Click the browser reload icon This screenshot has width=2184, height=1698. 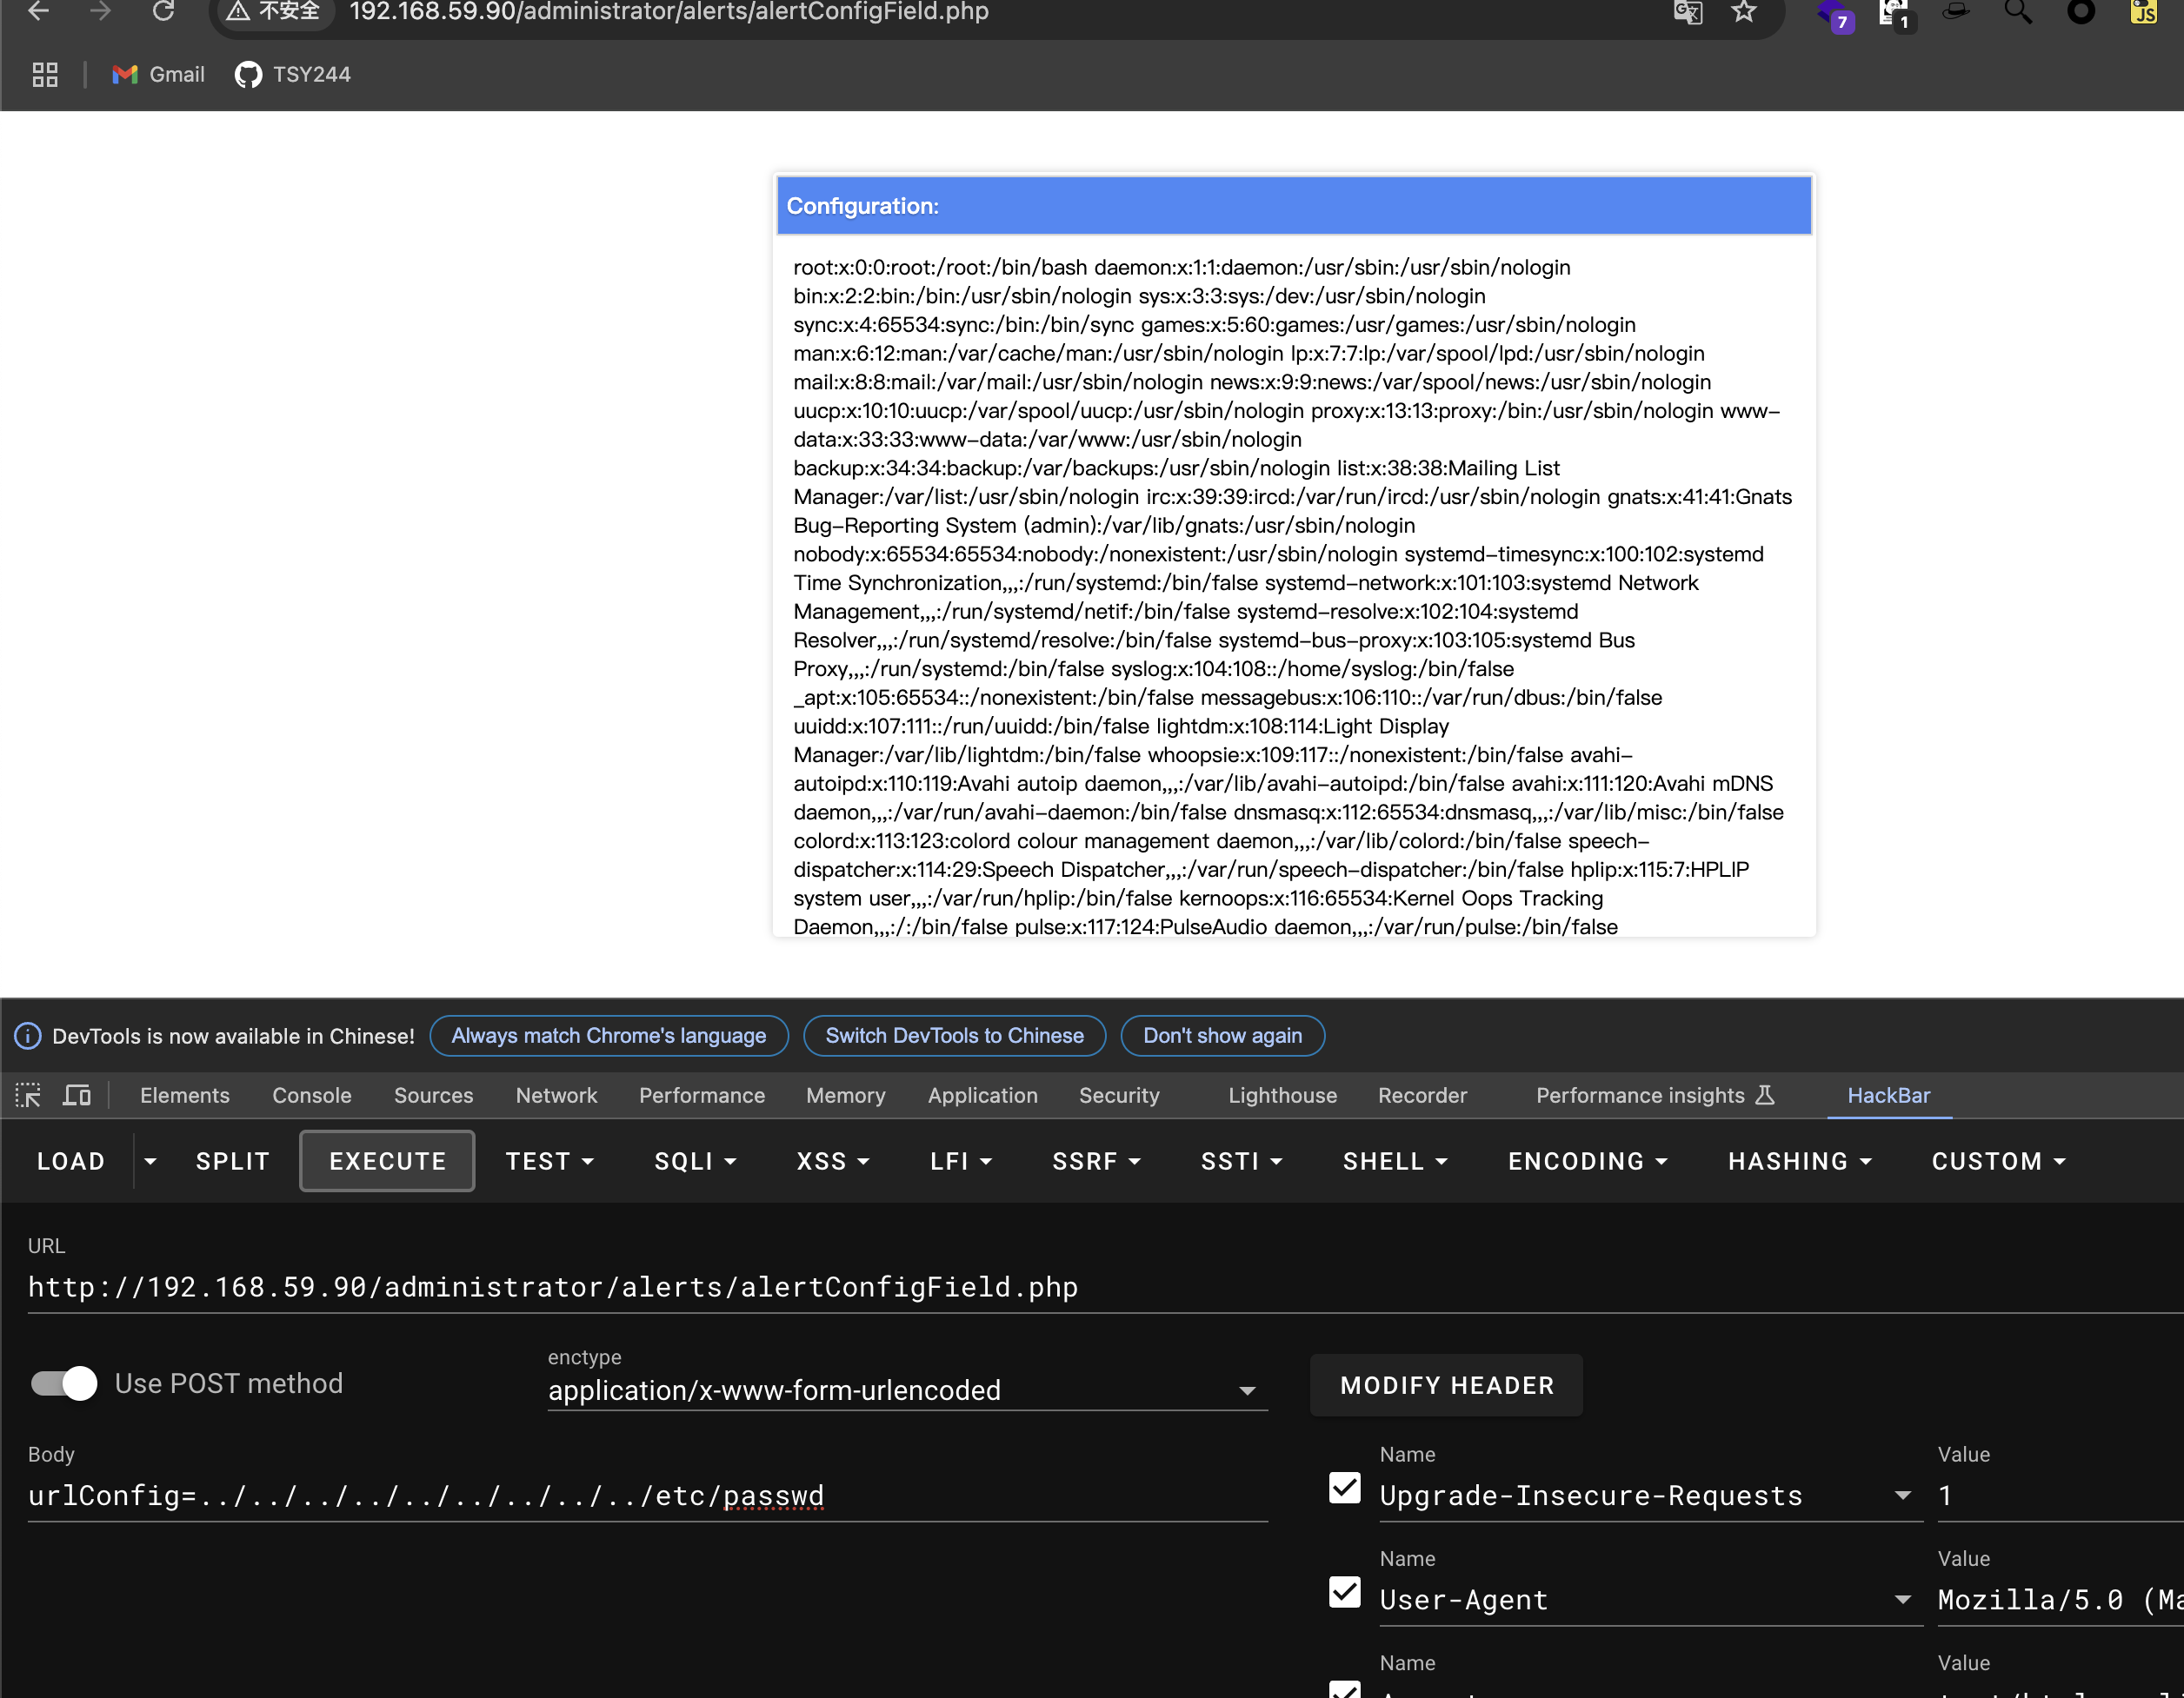coord(163,12)
